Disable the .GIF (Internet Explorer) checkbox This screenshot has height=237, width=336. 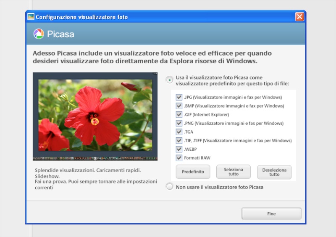click(179, 114)
